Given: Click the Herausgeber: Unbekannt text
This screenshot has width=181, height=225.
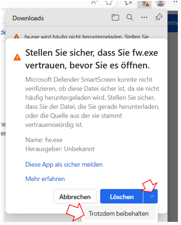Looking at the screenshot, I should coord(60,149).
